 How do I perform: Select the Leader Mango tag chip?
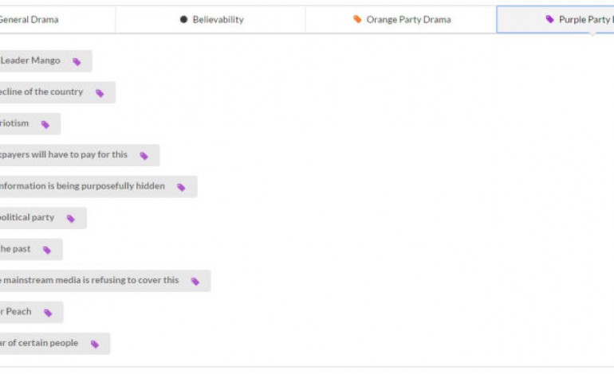[x=32, y=61]
